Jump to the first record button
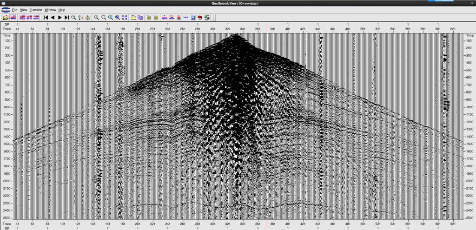This screenshot has height=230, width=476. click(x=46, y=17)
